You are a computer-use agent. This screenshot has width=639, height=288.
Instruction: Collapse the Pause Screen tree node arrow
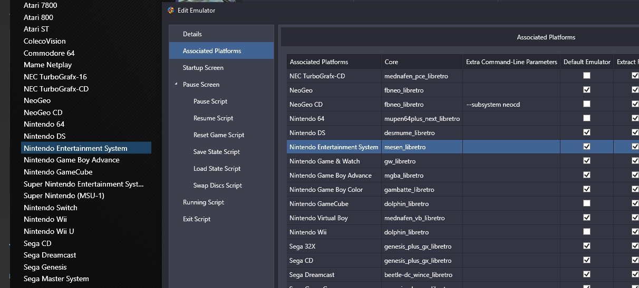point(176,84)
